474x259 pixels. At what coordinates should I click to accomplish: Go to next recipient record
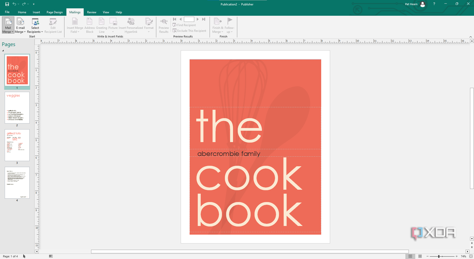[198, 19]
